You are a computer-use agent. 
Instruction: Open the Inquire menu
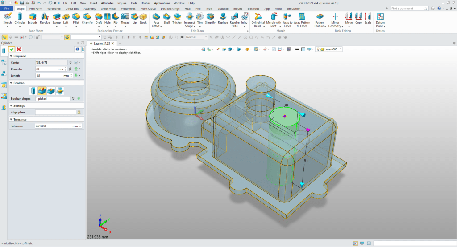click(x=122, y=3)
